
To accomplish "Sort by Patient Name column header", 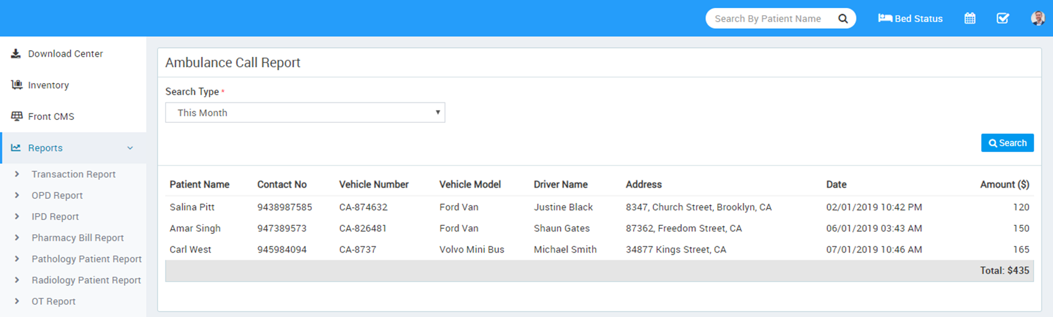I will tap(199, 184).
